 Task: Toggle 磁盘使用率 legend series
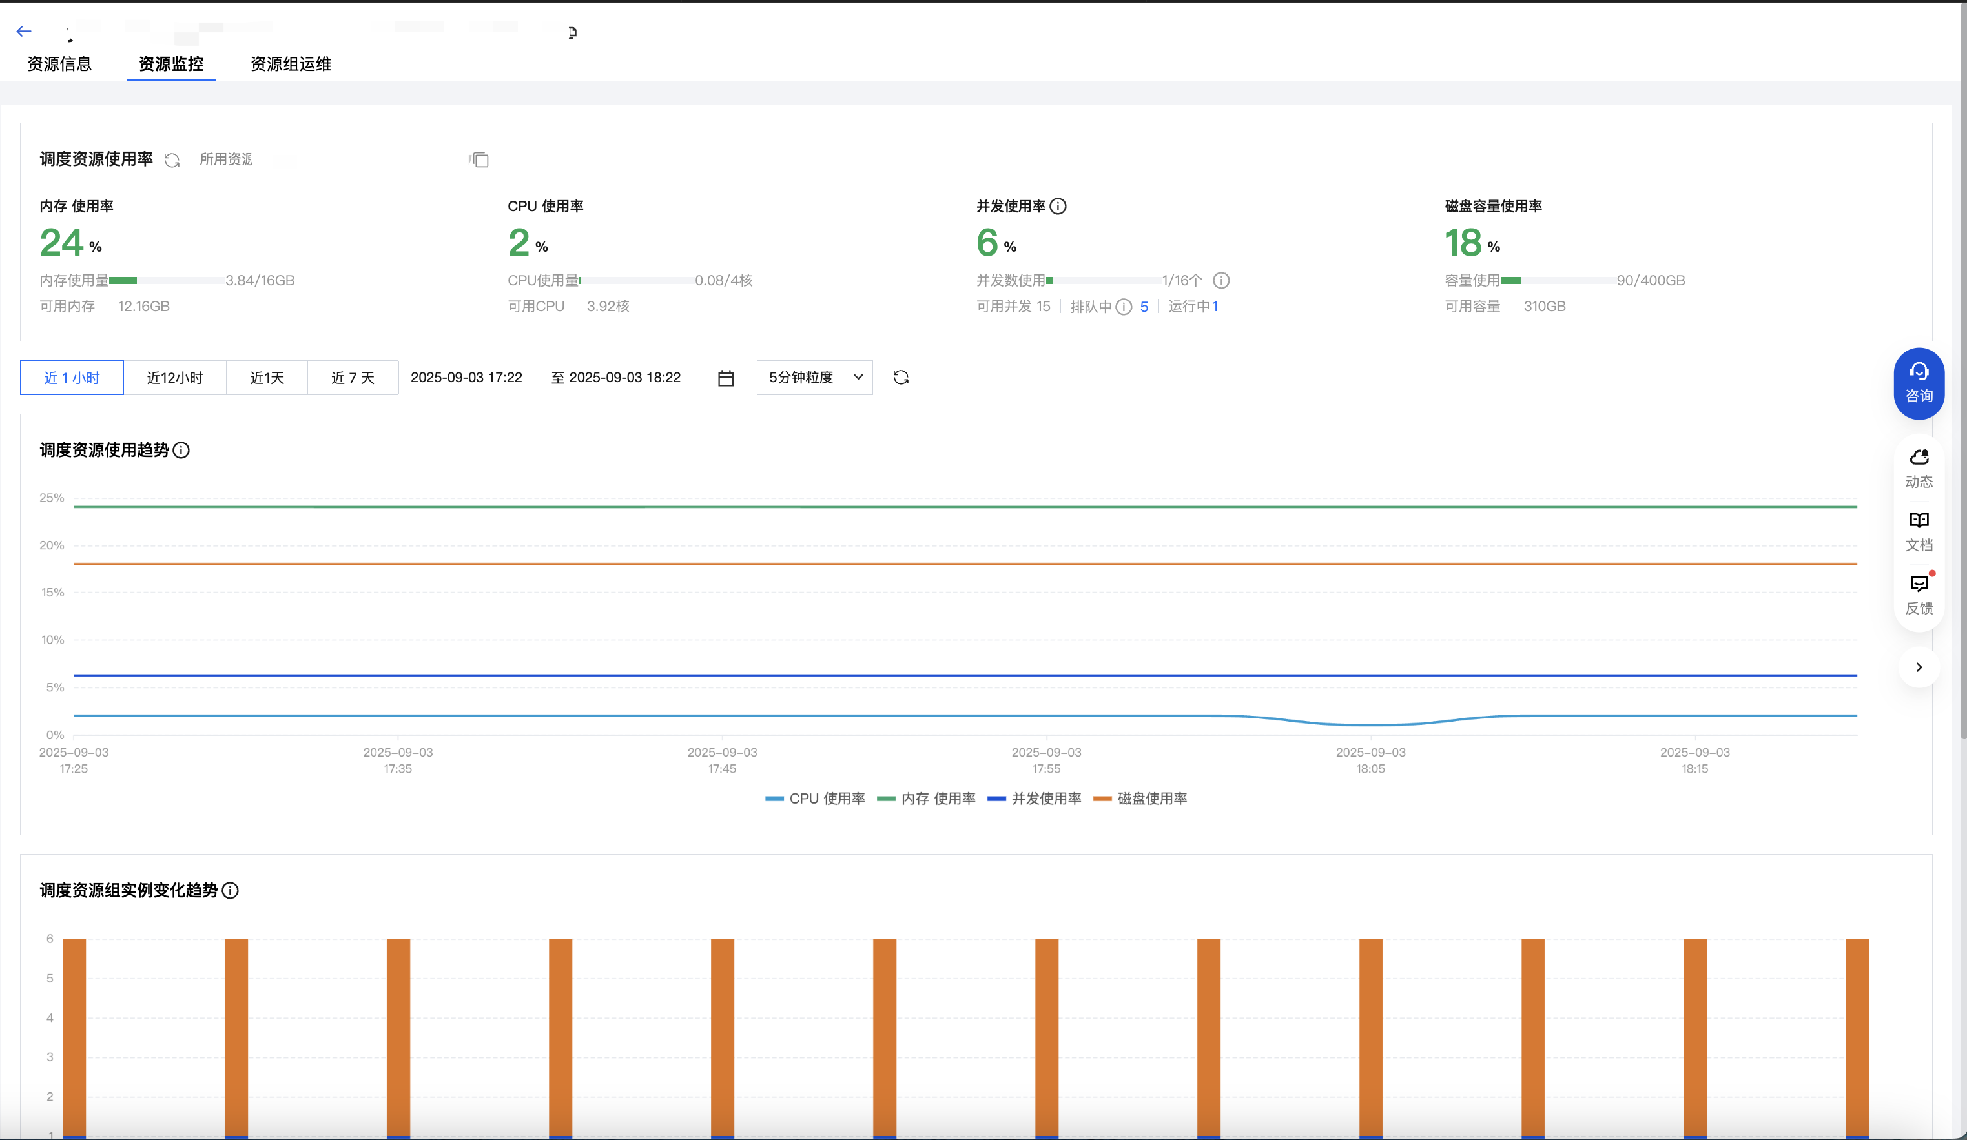tap(1140, 799)
